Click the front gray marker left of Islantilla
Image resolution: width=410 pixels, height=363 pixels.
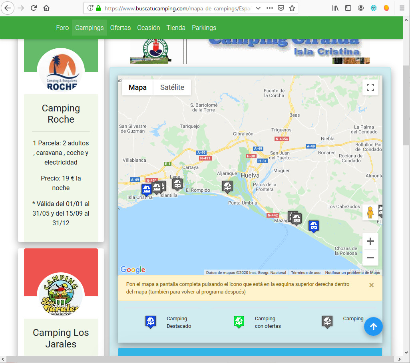[x=157, y=188]
